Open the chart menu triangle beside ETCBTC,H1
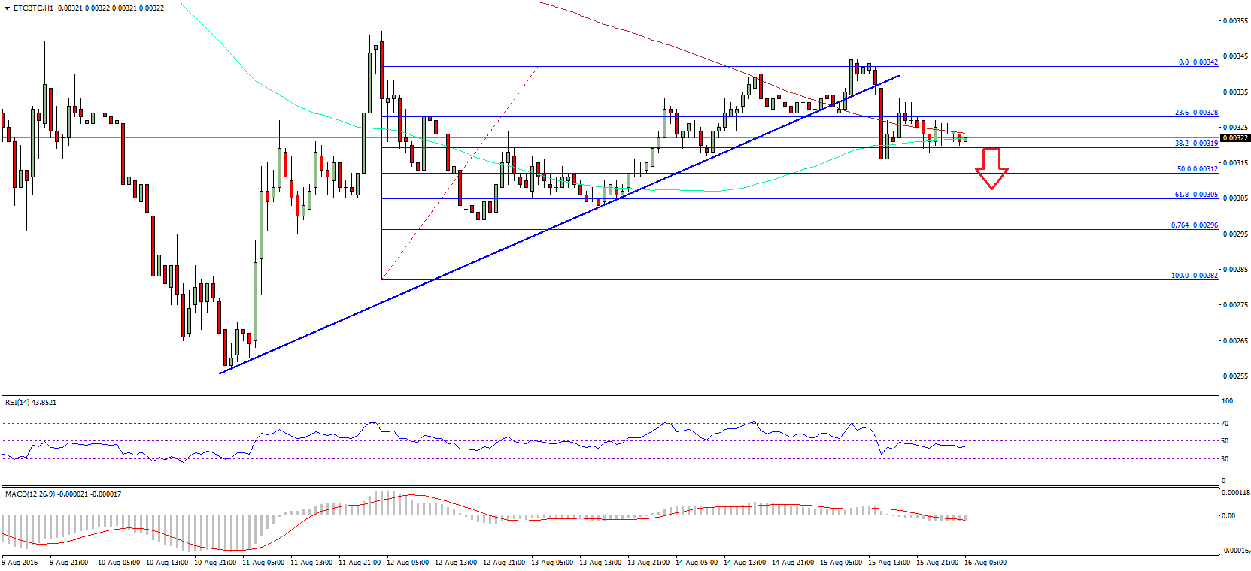The height and width of the screenshot is (571, 1251). pyautogui.click(x=7, y=8)
